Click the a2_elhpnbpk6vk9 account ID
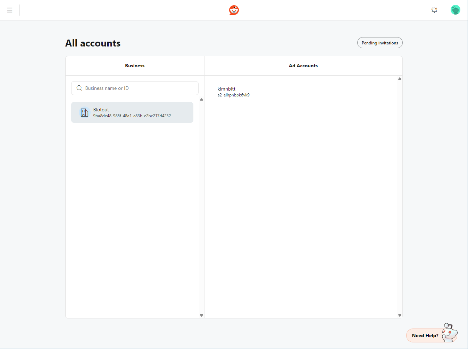 [233, 95]
